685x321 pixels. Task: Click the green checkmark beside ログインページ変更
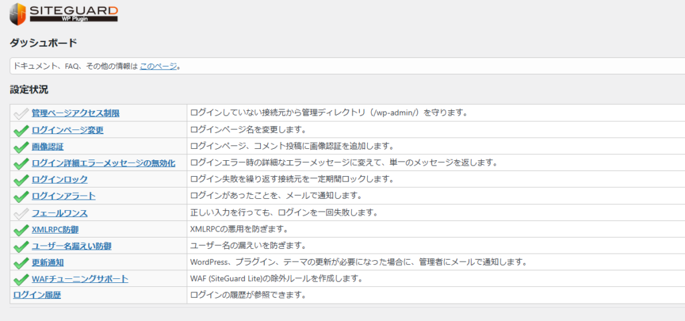click(x=21, y=130)
